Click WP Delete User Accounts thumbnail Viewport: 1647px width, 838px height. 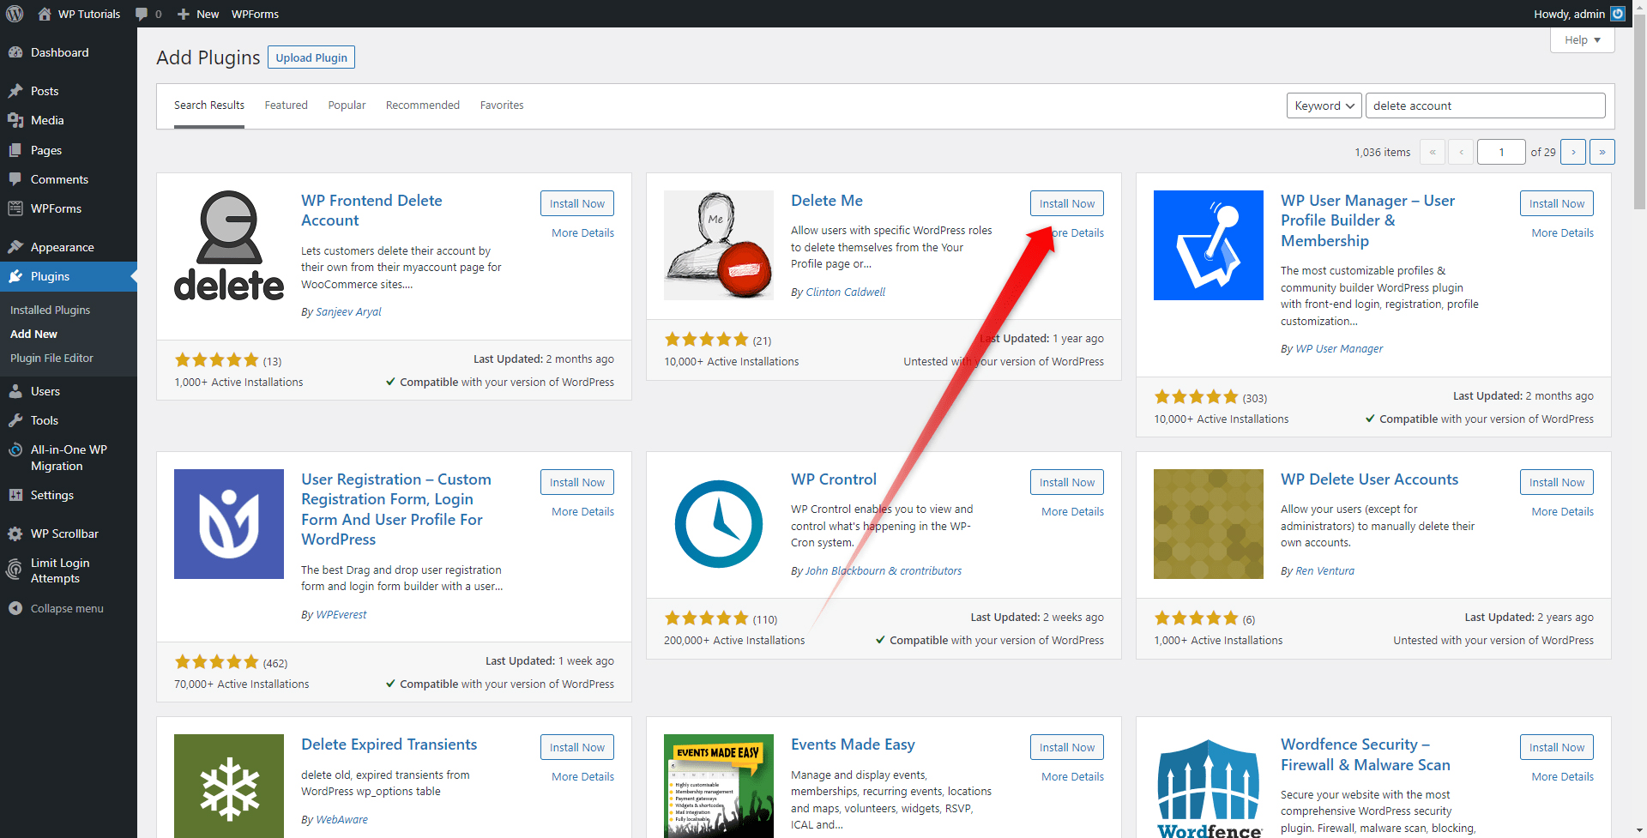(1209, 524)
